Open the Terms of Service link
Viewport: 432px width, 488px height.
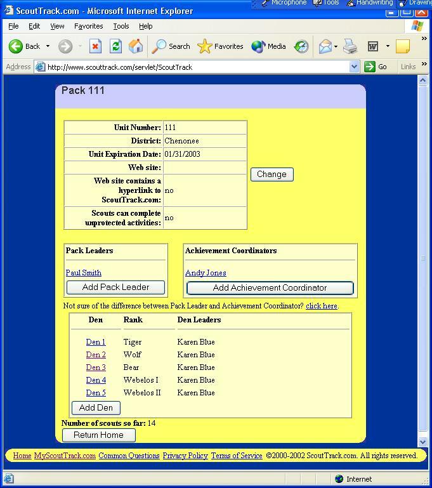237,456
